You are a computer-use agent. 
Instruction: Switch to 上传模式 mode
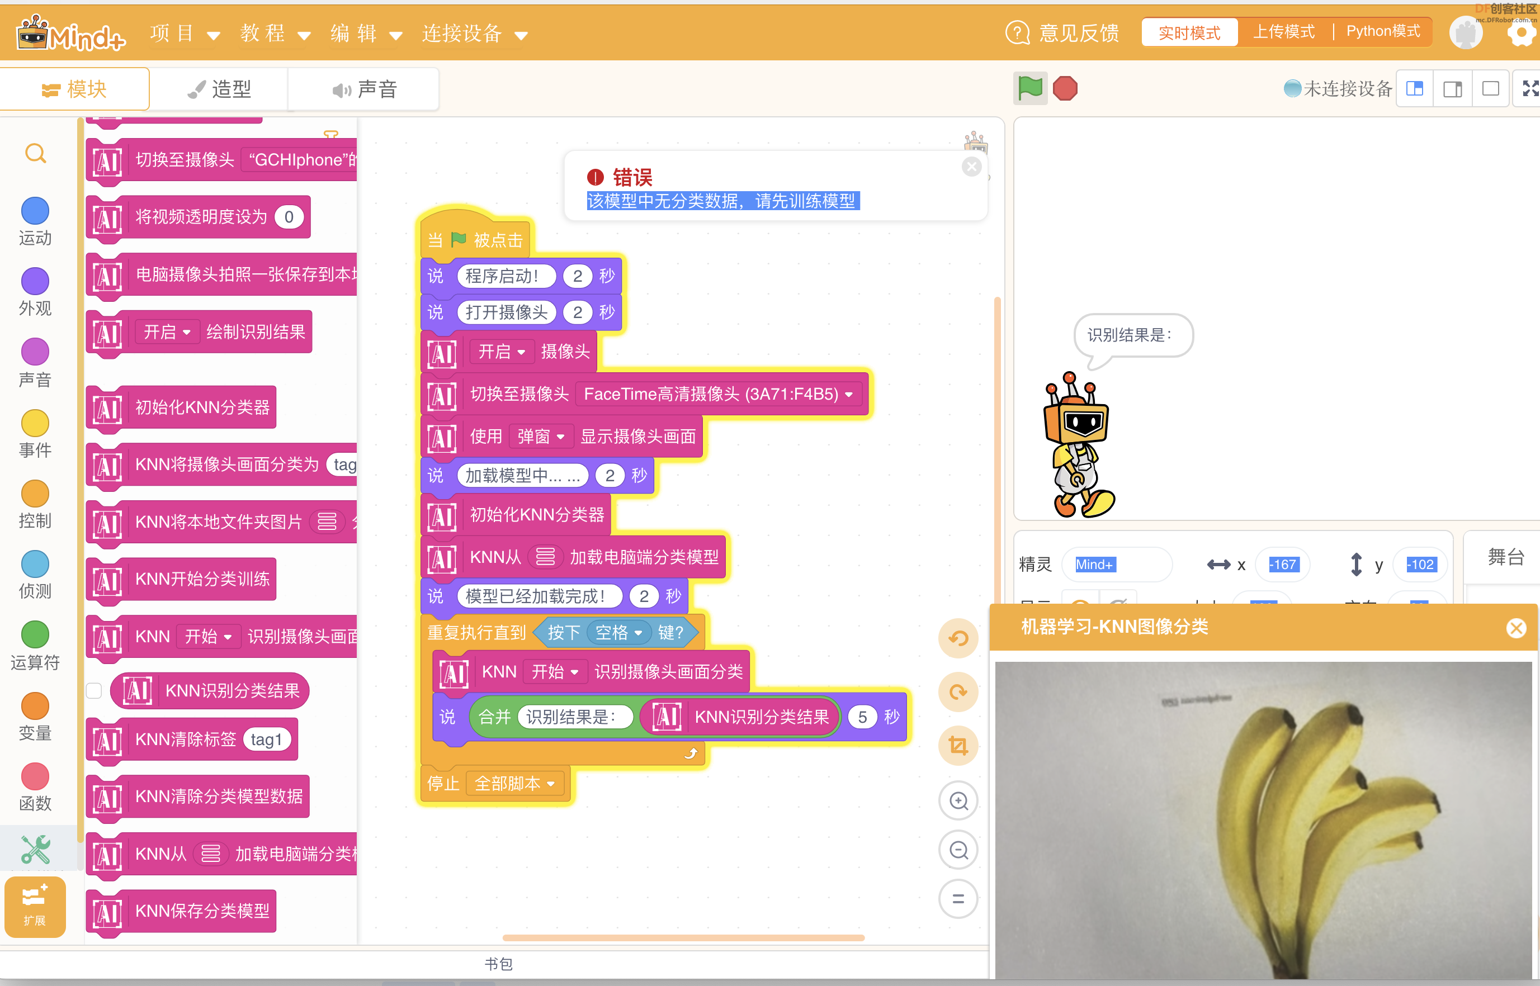tap(1283, 31)
